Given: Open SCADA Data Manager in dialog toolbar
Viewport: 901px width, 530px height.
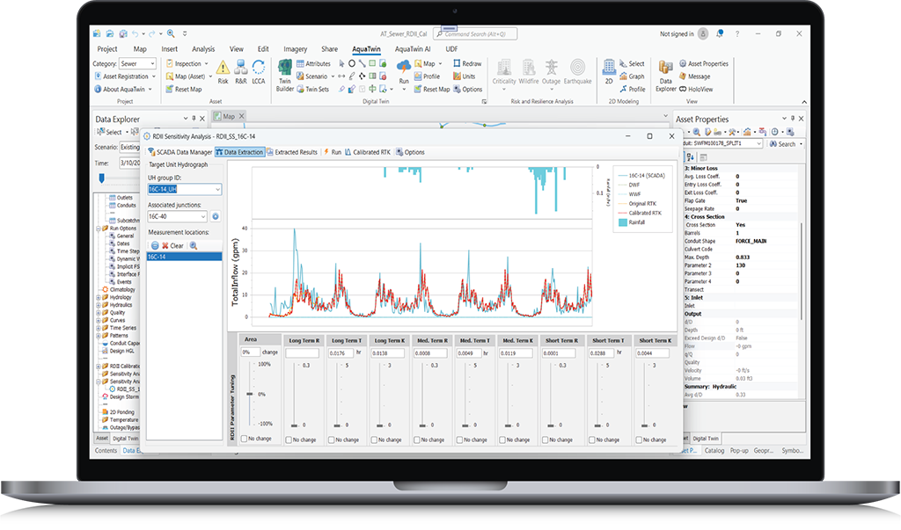Looking at the screenshot, I should click(x=179, y=152).
